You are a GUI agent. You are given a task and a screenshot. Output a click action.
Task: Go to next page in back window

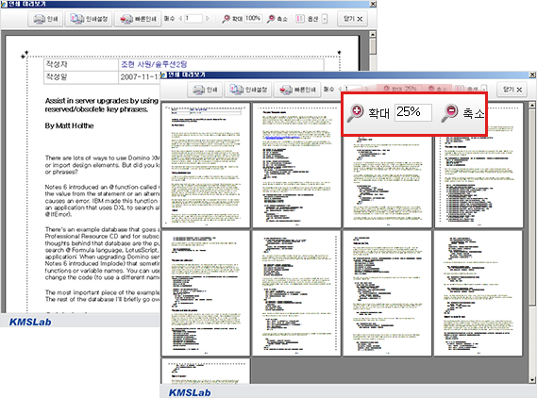click(208, 19)
